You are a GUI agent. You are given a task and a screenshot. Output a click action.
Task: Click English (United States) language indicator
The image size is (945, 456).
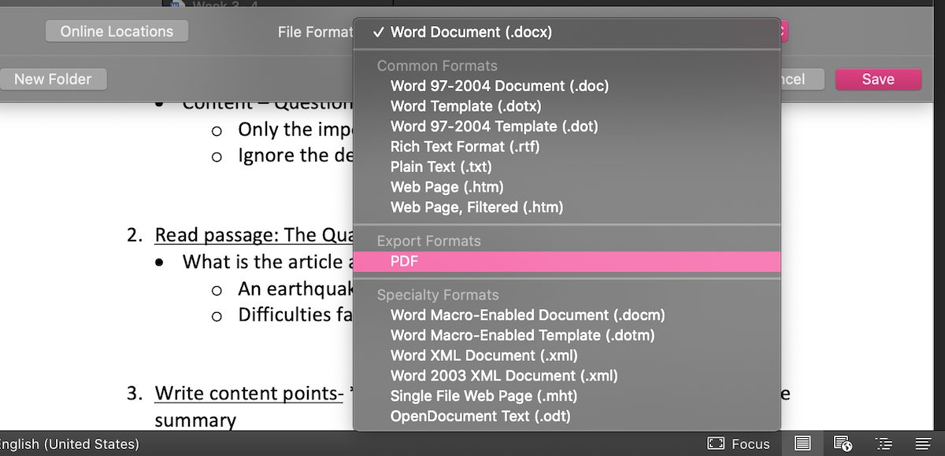(x=71, y=444)
